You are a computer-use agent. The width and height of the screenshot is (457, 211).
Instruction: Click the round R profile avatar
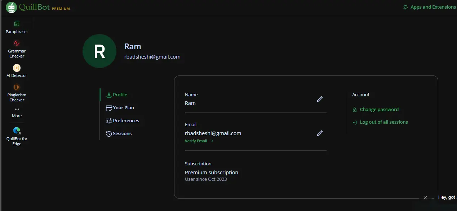[99, 51]
